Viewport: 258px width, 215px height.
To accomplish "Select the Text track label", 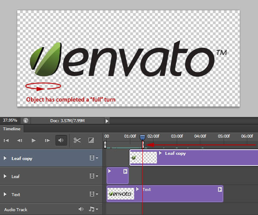I will click(16, 195).
